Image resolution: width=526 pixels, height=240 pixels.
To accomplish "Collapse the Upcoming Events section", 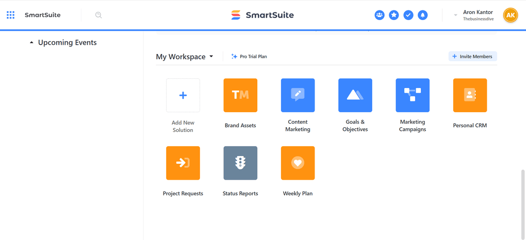I will 31,43.
